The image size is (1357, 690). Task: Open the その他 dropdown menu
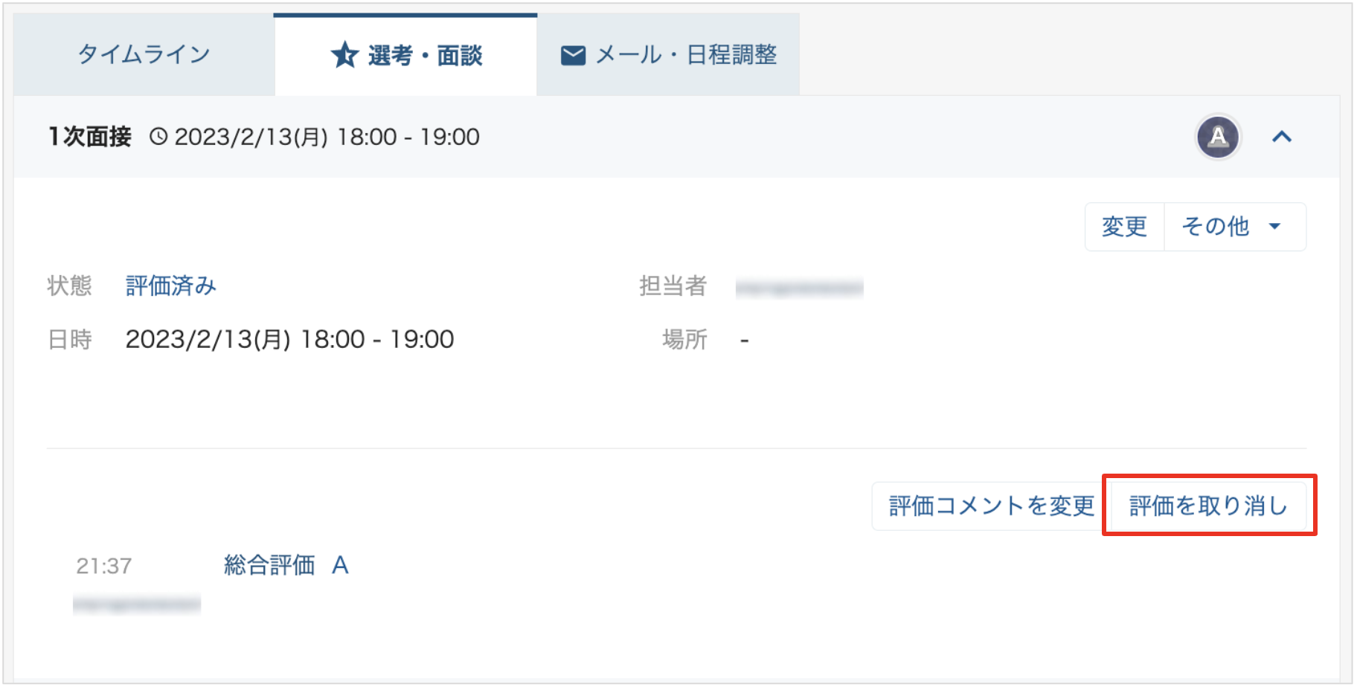1234,227
